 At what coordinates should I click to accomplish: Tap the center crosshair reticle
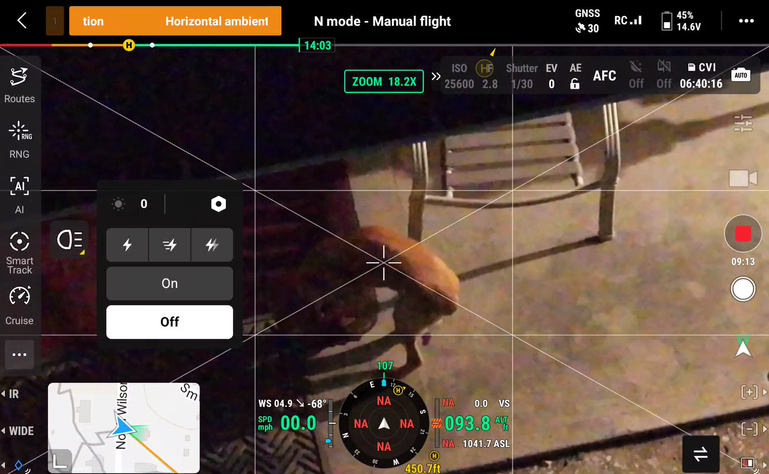click(x=384, y=263)
